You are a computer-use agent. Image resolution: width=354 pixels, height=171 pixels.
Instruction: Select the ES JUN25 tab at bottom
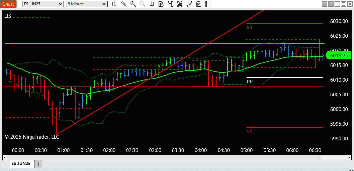22,164
